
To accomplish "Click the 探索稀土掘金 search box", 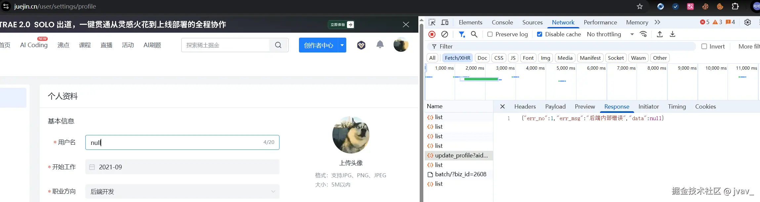I will [226, 45].
